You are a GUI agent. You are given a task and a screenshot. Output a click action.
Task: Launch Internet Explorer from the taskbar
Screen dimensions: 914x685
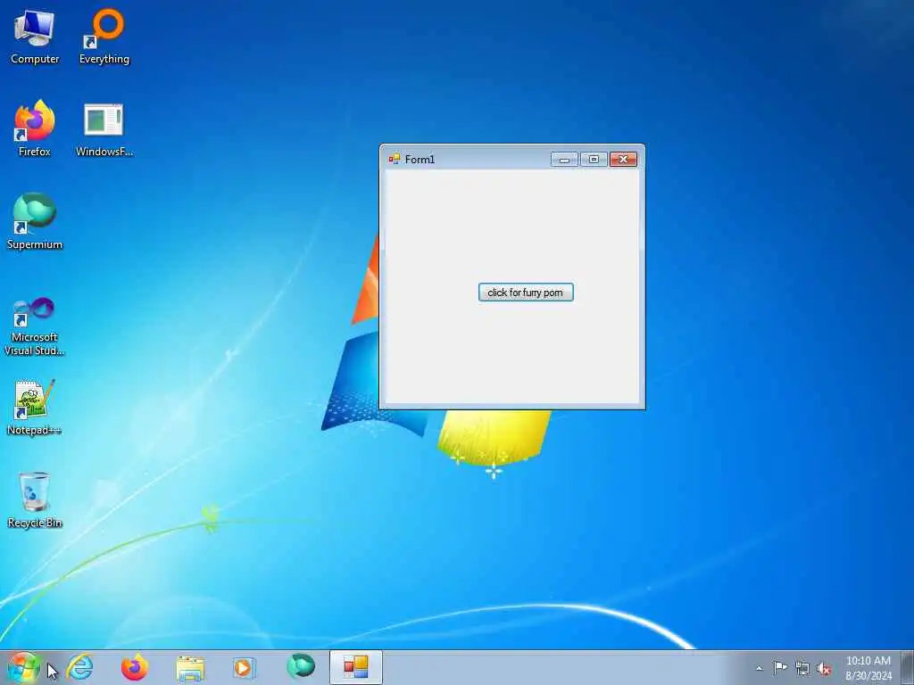click(x=80, y=667)
